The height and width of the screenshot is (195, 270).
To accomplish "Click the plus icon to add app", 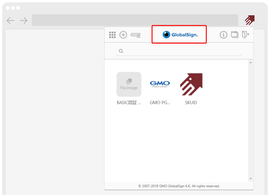I will click(x=123, y=35).
